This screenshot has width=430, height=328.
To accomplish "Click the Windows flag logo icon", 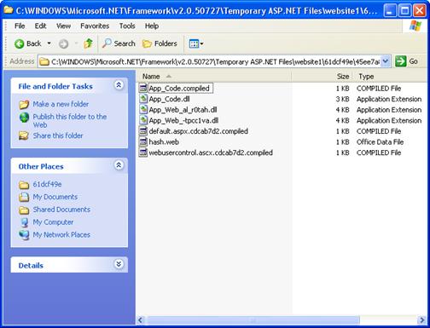I will pyautogui.click(x=415, y=26).
